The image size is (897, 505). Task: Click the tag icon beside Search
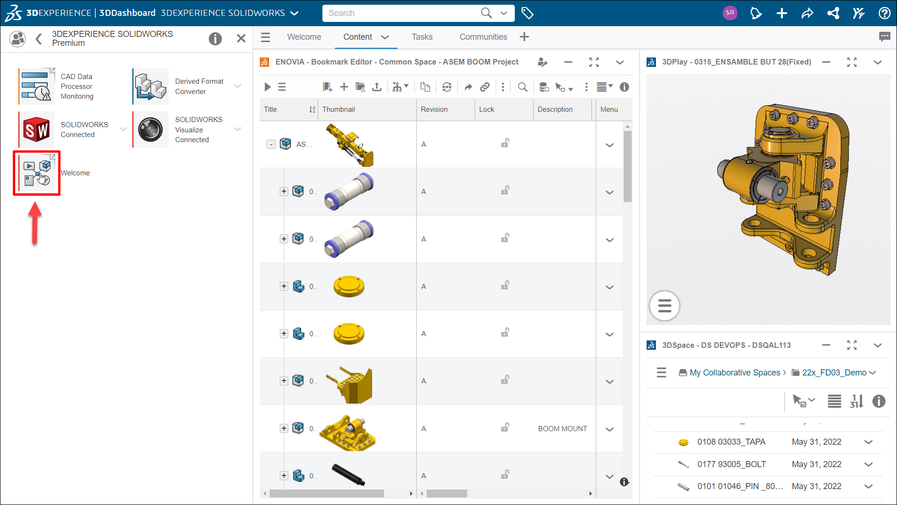[x=527, y=13]
